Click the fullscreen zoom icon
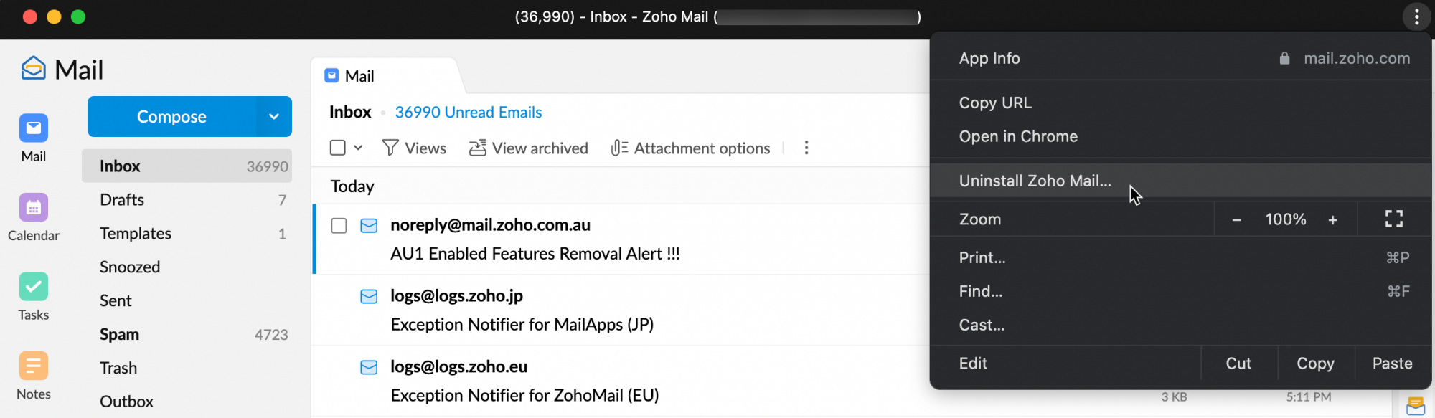 coord(1393,219)
